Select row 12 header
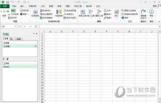The width and height of the screenshot is (161, 103). [x=42, y=65]
